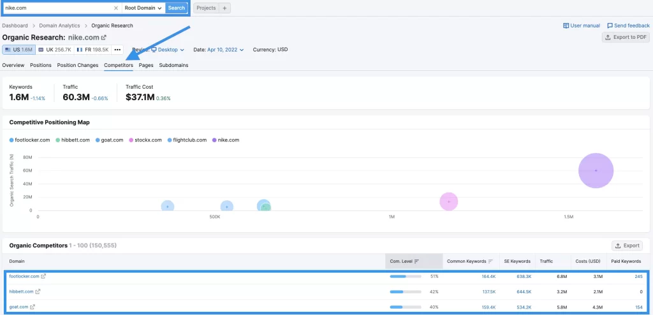Switch to the Pages tab
The image size is (653, 315).
(x=146, y=65)
